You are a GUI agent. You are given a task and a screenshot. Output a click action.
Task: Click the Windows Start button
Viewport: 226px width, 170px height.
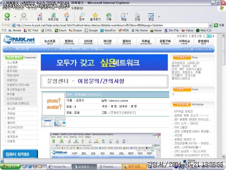[10, 166]
